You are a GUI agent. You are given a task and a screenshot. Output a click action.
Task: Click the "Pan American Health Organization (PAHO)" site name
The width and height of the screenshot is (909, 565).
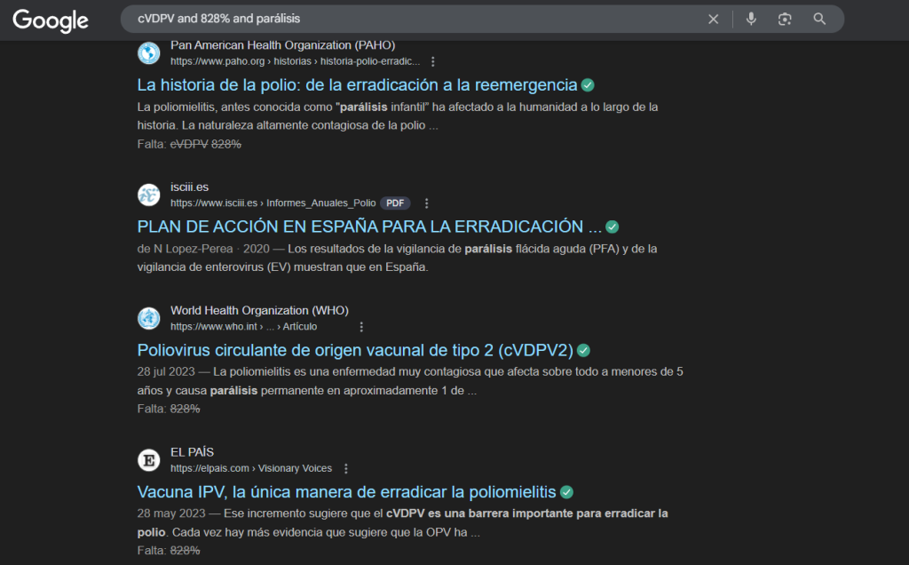[283, 45]
